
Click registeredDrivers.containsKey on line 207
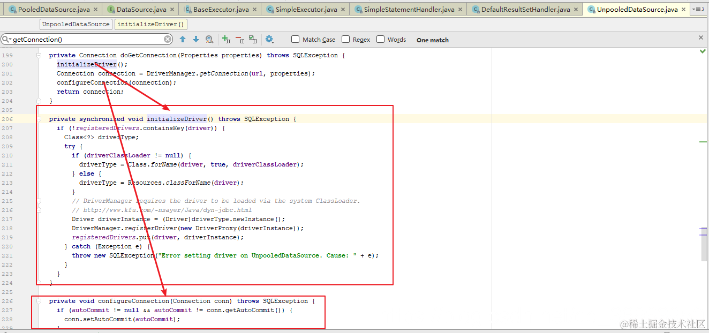click(x=131, y=128)
